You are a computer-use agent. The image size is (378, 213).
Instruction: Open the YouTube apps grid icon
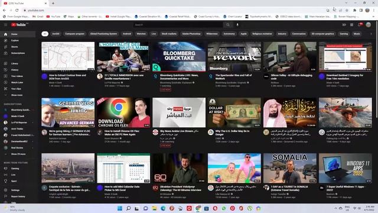352,25
